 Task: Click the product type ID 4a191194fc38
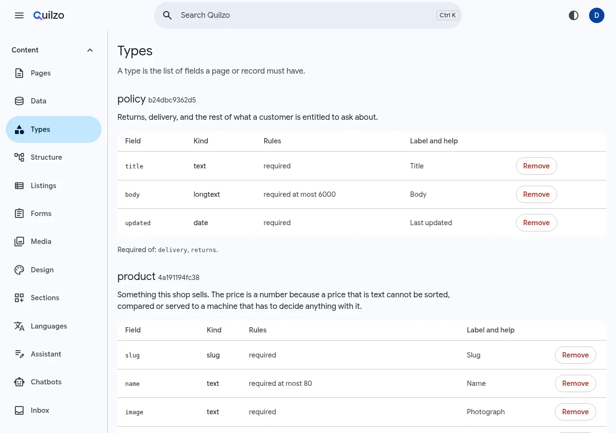pyautogui.click(x=179, y=278)
